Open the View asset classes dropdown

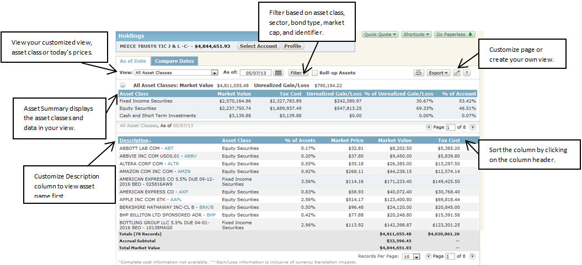[x=215, y=73]
